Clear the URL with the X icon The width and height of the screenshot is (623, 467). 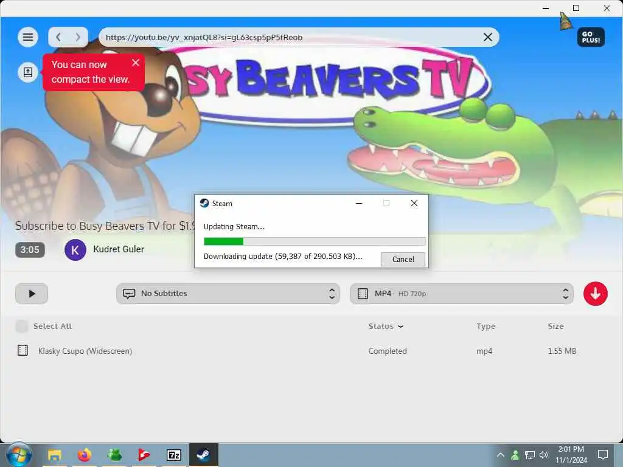click(x=488, y=37)
